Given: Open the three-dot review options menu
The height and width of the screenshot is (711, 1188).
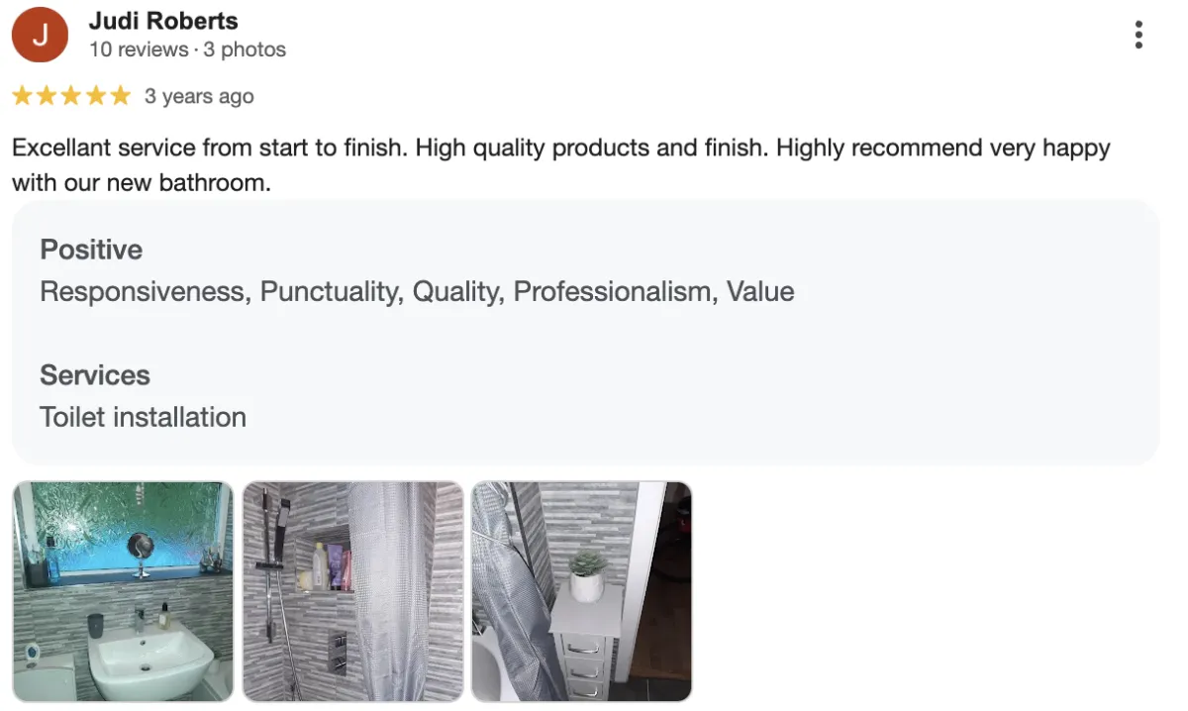Looking at the screenshot, I should click(x=1138, y=35).
